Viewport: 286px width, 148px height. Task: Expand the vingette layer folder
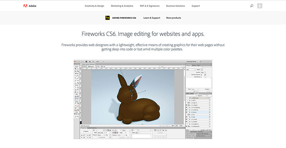tap(189, 105)
